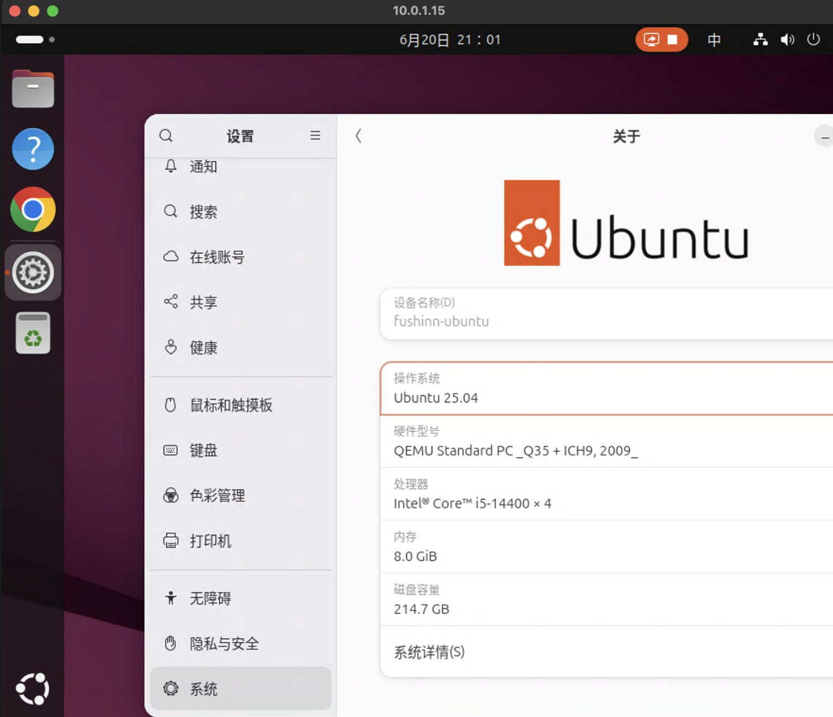Click the 硬件型号 QEMU Standard PC row
The image size is (833, 717).
(x=607, y=441)
